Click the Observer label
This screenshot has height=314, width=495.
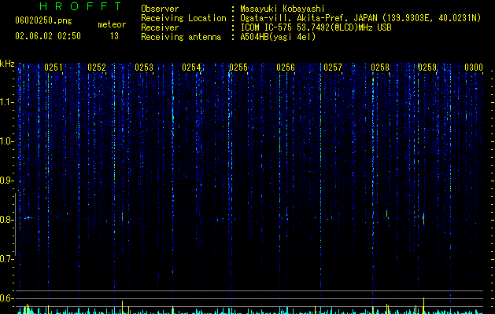(160, 9)
